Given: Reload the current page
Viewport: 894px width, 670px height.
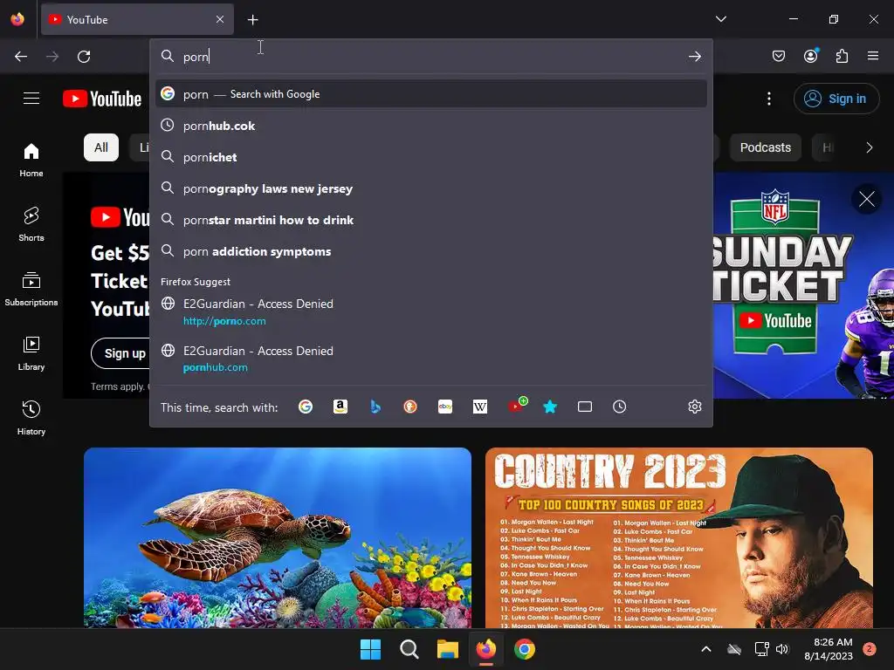Looking at the screenshot, I should pyautogui.click(x=84, y=57).
